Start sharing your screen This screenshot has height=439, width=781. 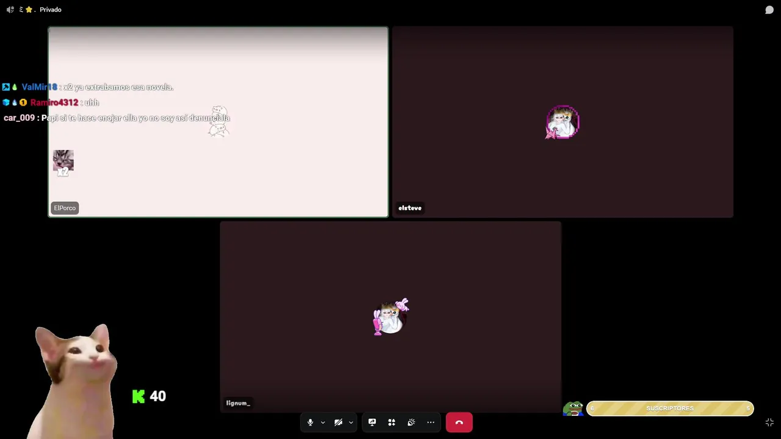pos(372,423)
